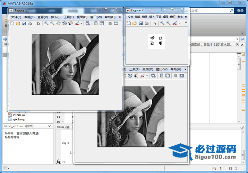Insert Legend icon in Figure 1 toolbar
248x173 pixels.
(102, 24)
